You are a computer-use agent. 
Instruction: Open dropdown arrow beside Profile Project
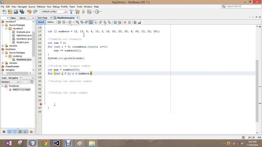pyautogui.click(x=101, y=12)
